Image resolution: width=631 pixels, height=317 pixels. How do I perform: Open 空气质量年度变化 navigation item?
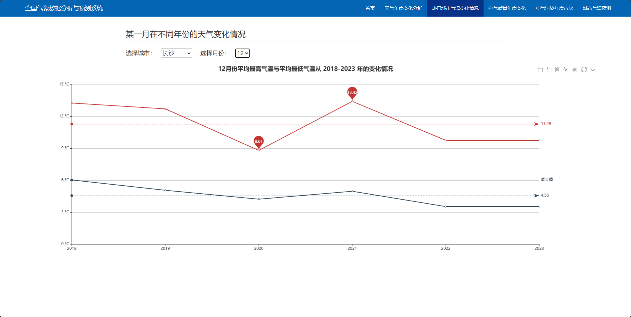(507, 8)
